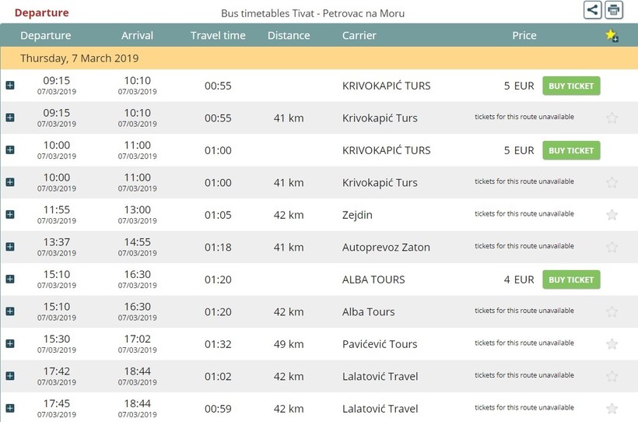Star the 10:00 Krivokapić Turs unavailable route

612,182
